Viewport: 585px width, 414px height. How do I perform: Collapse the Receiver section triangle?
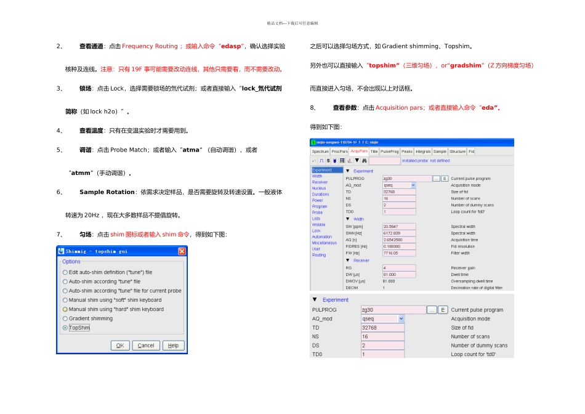(x=348, y=261)
